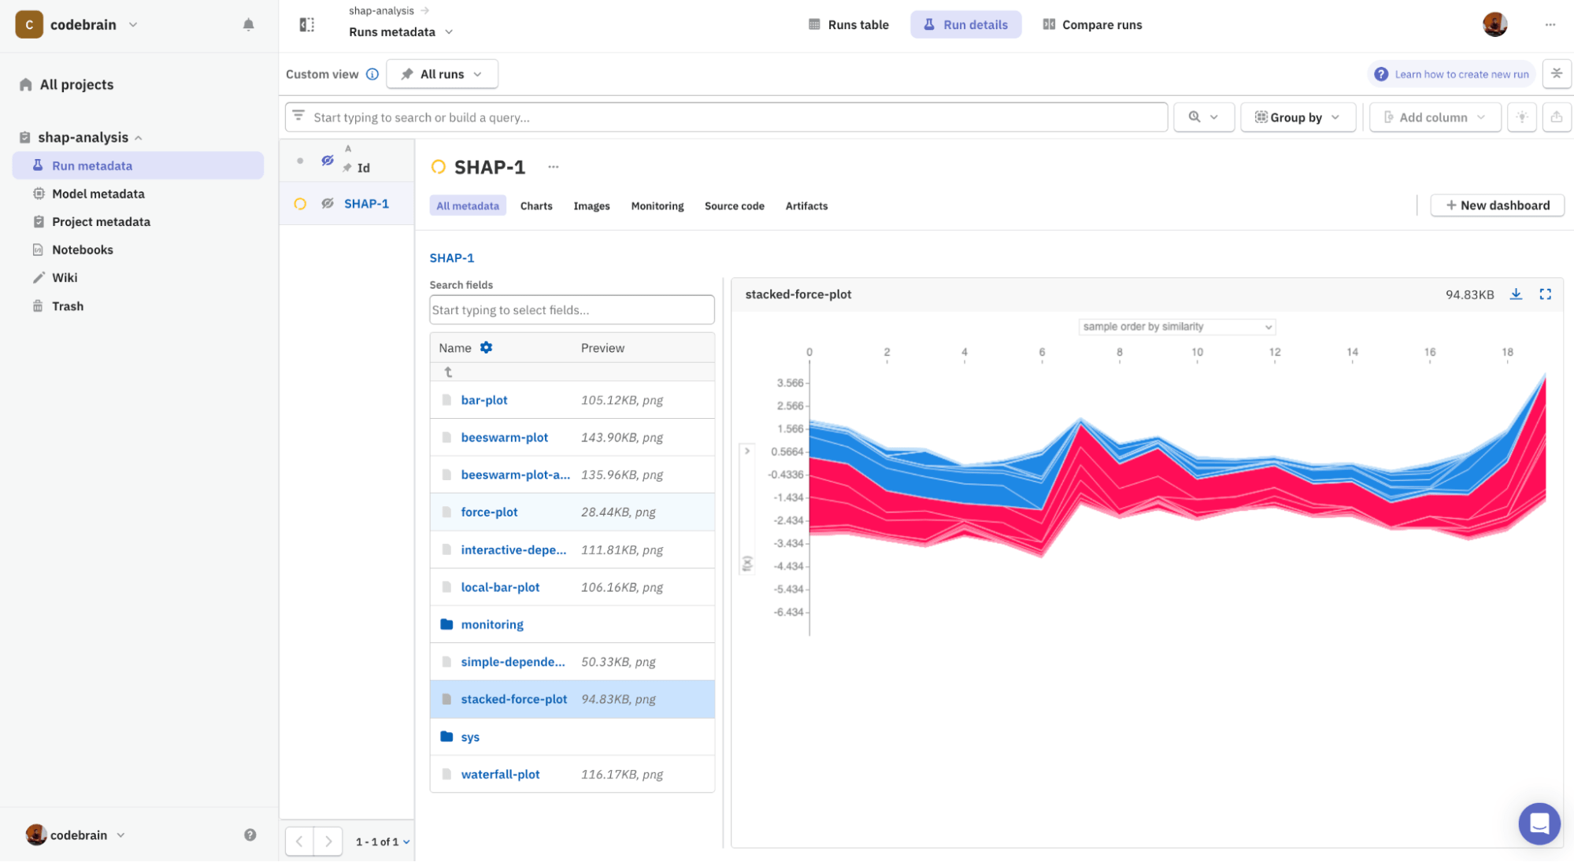
Task: Pin the Id column
Action: tap(346, 167)
